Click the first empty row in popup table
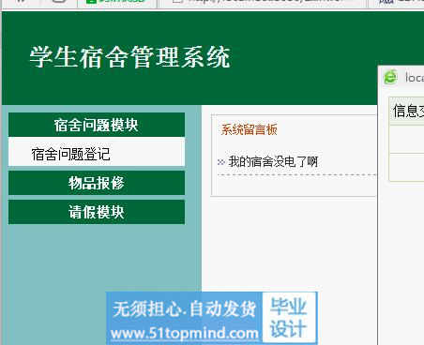 [x=406, y=140]
